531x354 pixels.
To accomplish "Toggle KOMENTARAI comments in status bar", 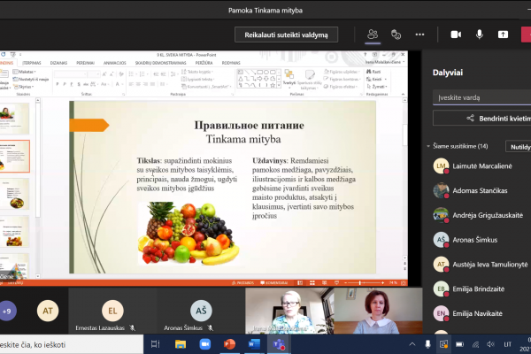I will tap(274, 283).
